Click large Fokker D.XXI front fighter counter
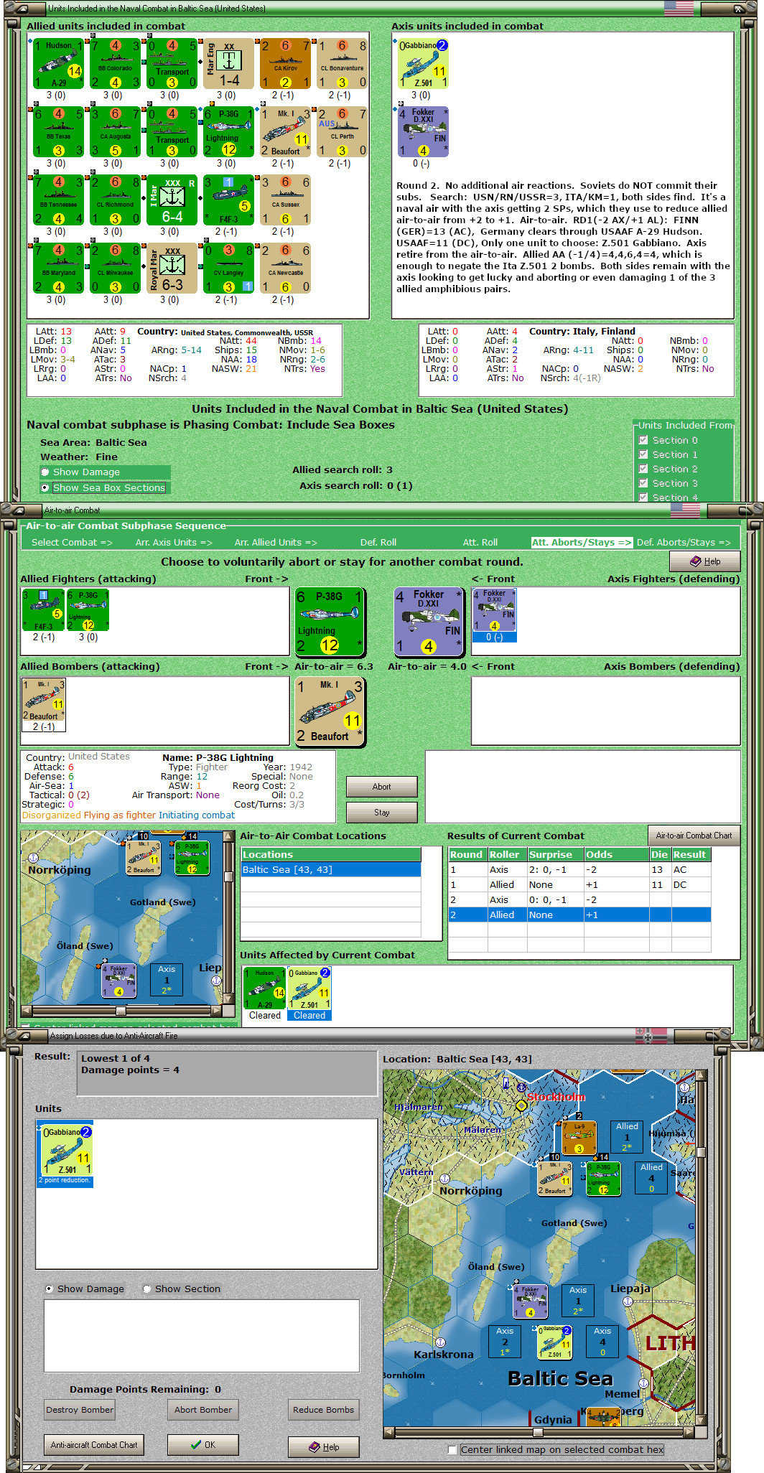Screen dimensions: 764x1473 [x=429, y=622]
